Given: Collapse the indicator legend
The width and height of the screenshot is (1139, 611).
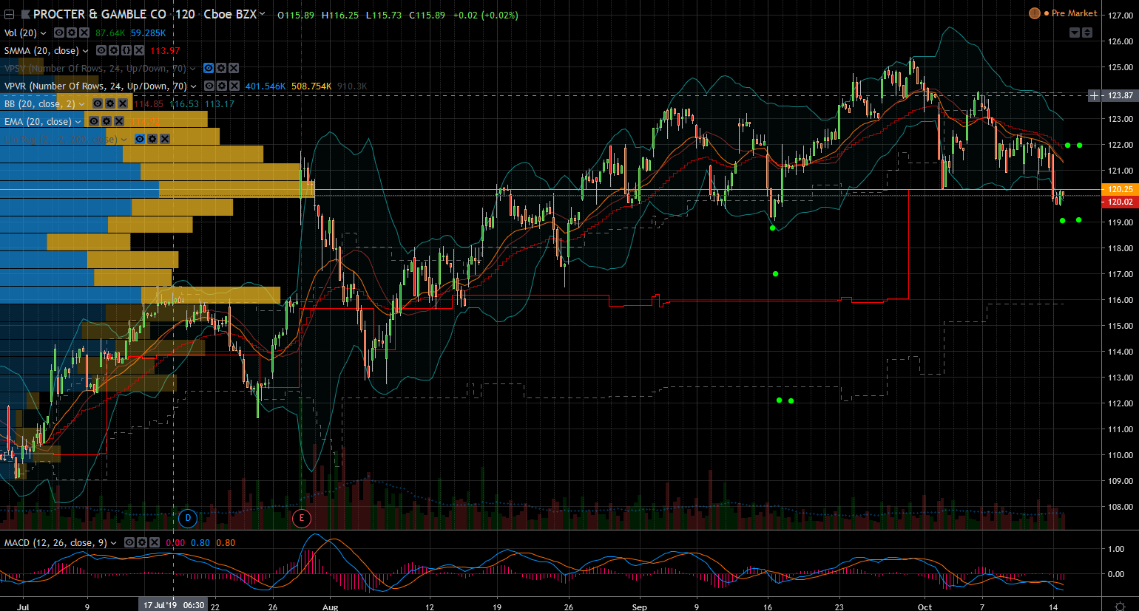Looking at the screenshot, I should coord(10,14).
